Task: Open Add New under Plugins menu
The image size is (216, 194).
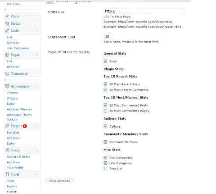Action: [13, 138]
